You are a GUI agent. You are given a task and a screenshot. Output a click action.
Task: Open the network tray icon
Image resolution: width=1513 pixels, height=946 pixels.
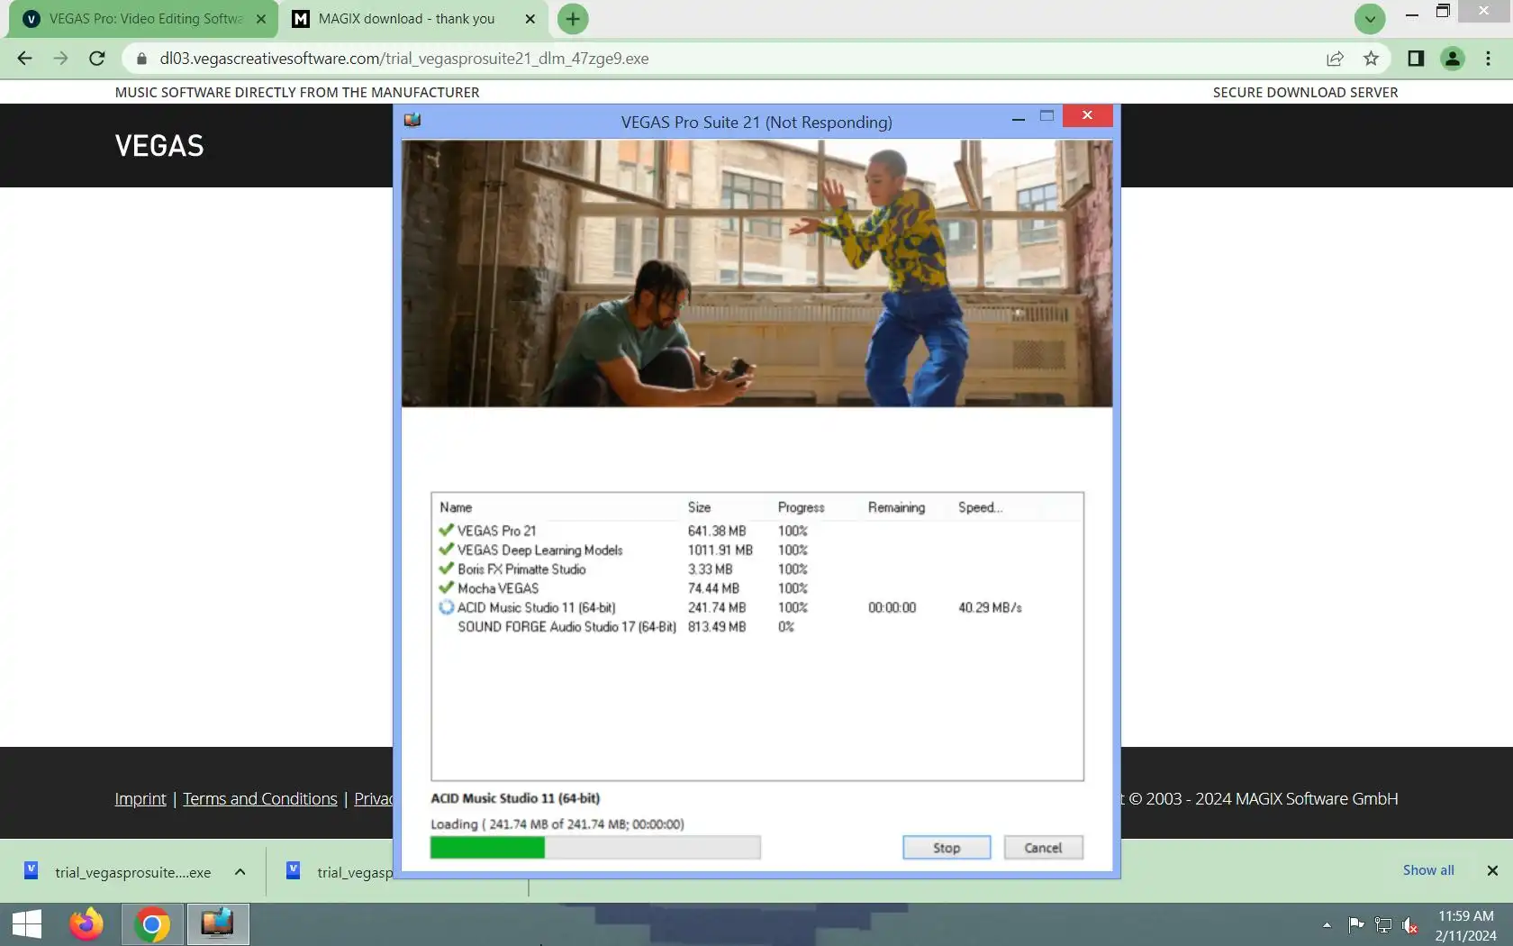pos(1383,924)
